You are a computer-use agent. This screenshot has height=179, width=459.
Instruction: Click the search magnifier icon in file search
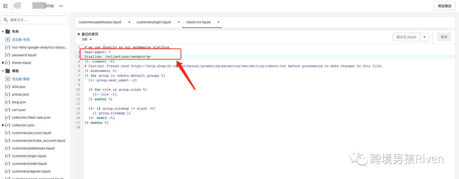pos(6,20)
